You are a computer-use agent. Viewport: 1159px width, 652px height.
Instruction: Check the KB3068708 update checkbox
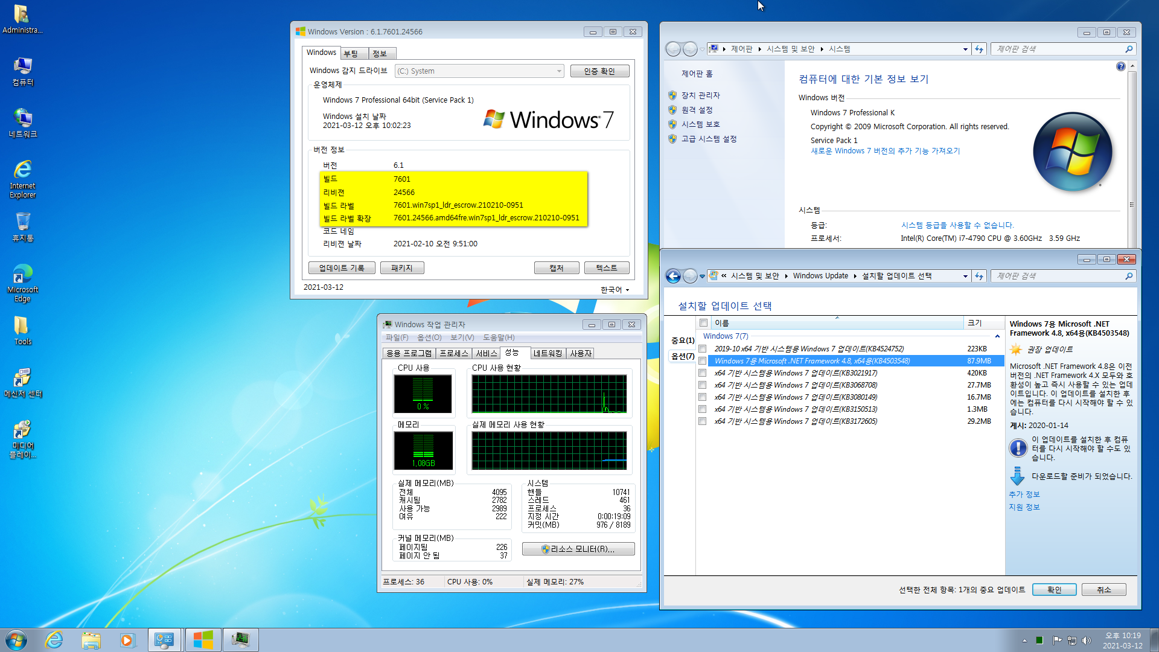click(x=702, y=385)
